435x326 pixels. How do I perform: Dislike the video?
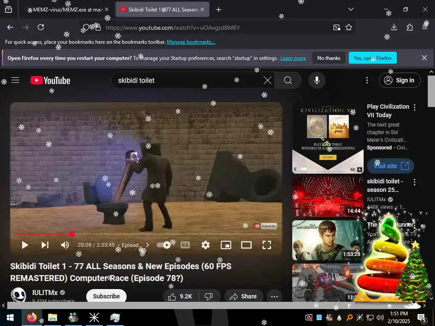[209, 297]
